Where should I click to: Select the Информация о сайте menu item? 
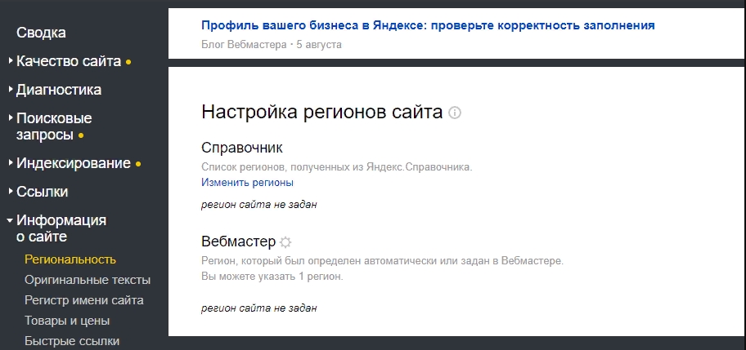61,228
